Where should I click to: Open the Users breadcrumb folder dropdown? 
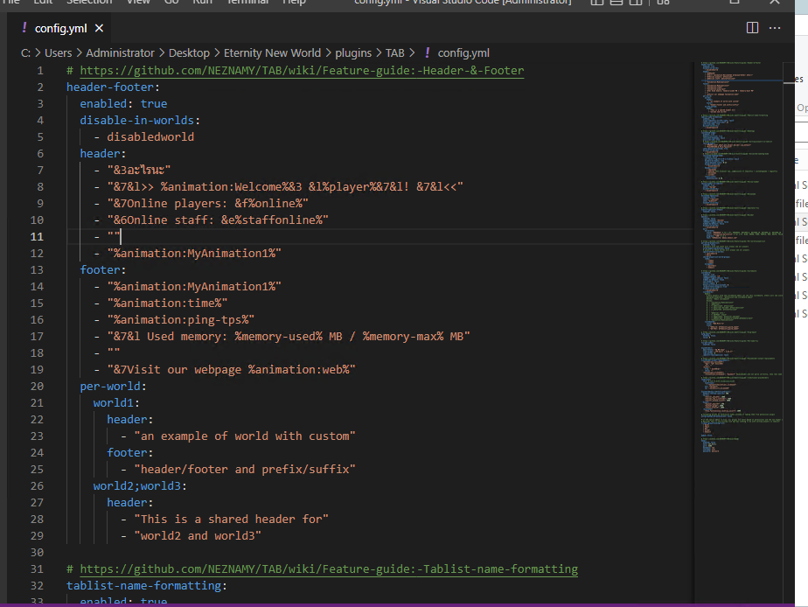[59, 53]
